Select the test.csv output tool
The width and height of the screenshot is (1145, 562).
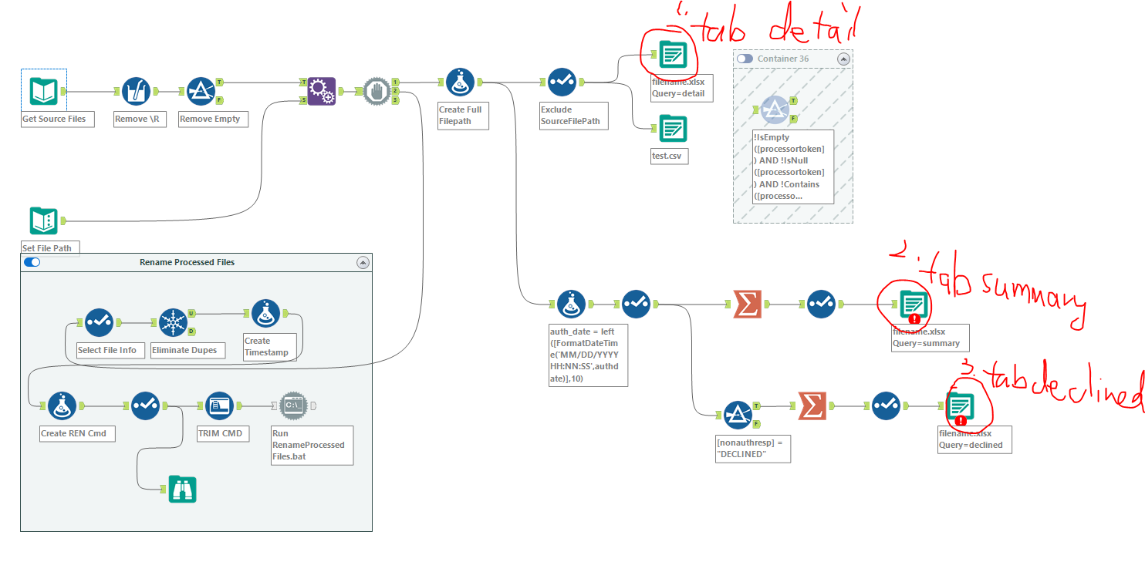pos(669,128)
